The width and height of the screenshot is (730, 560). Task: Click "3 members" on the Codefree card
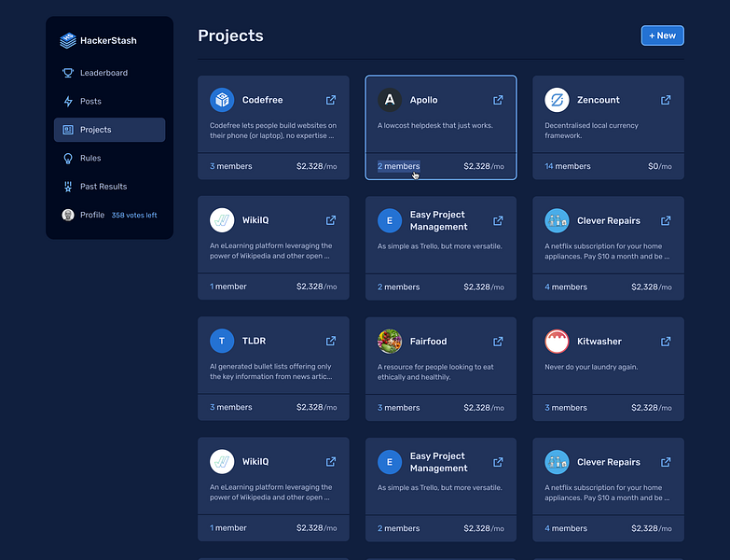point(231,166)
